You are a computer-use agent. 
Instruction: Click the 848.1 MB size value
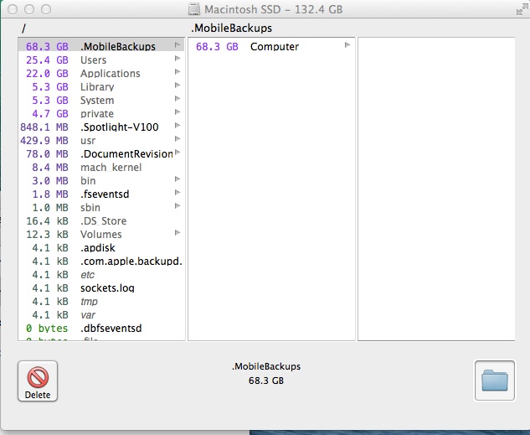pos(44,127)
